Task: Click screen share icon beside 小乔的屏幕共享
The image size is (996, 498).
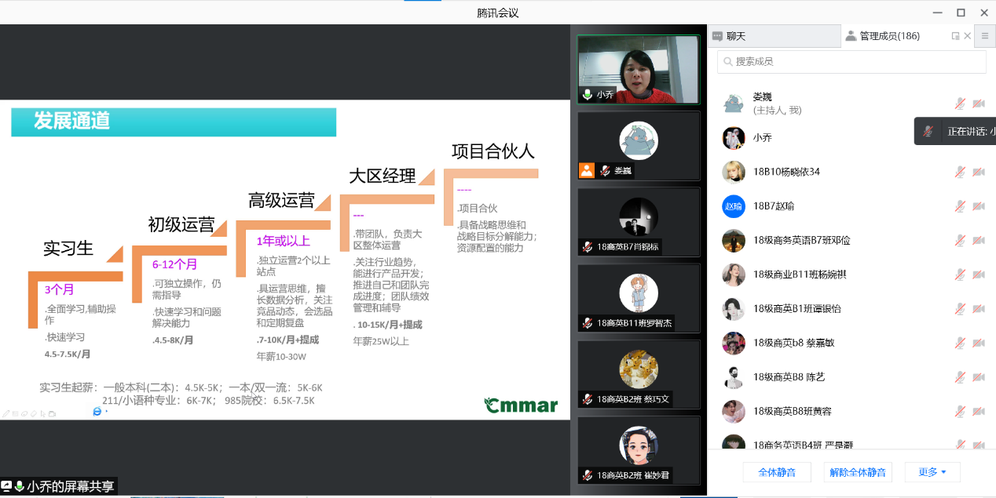Action: coord(6,486)
